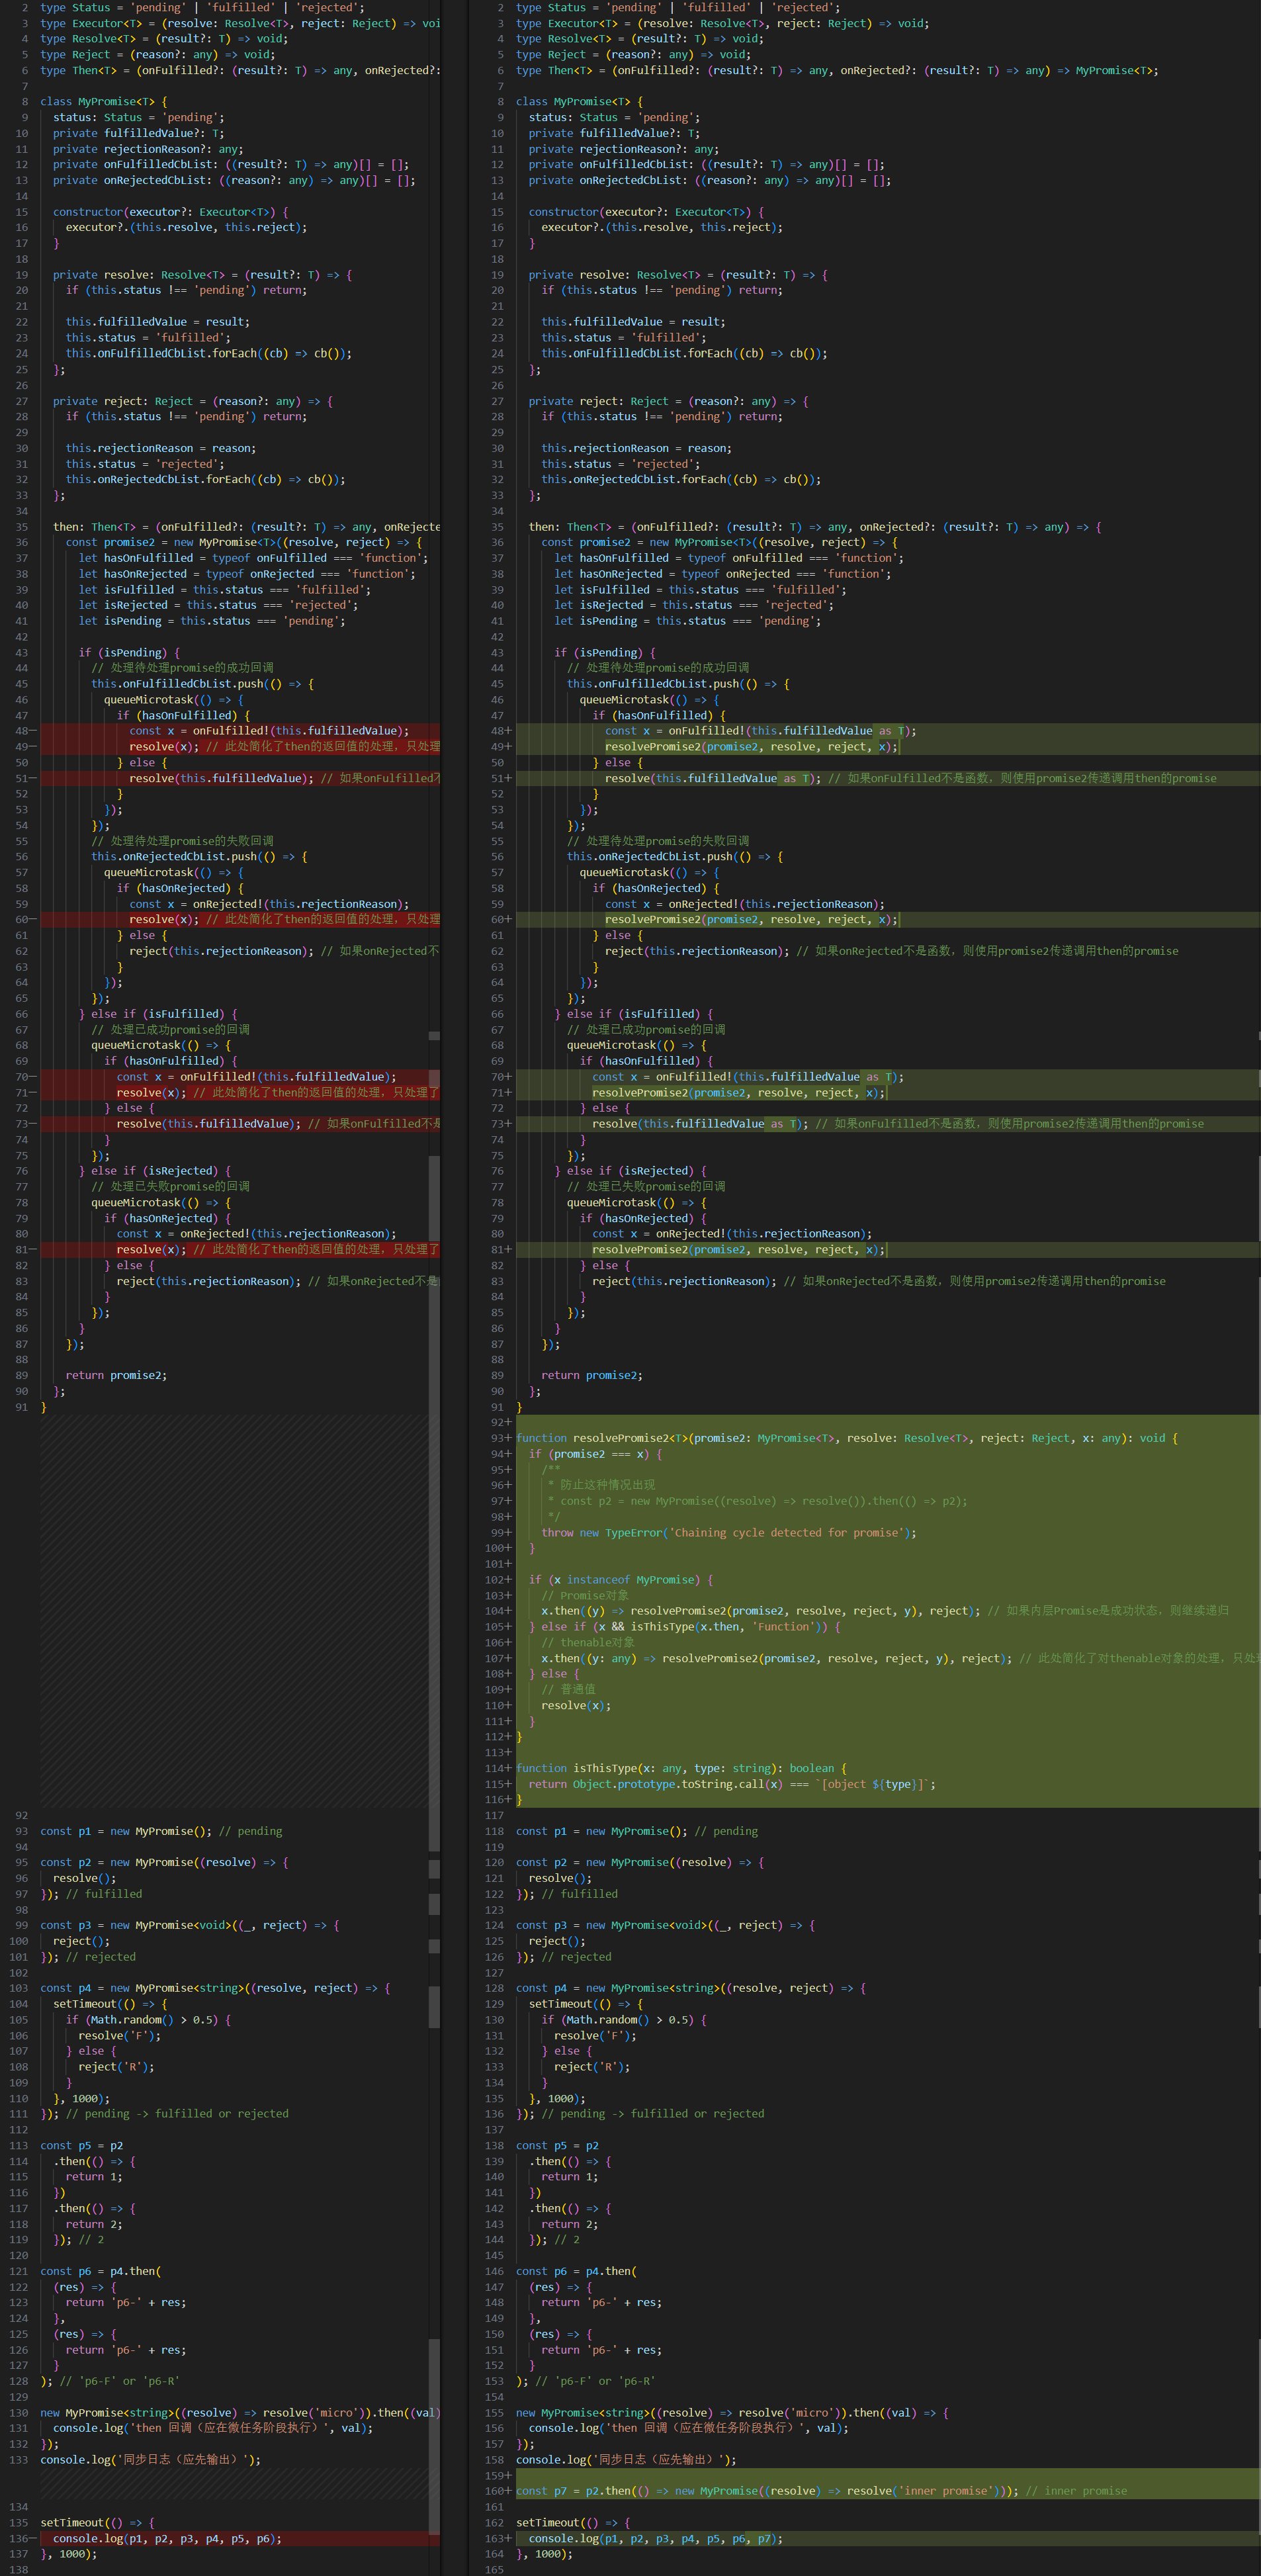Click 'class MyPromise<T> {' in the left pane
The width and height of the screenshot is (1261, 2576).
point(104,101)
